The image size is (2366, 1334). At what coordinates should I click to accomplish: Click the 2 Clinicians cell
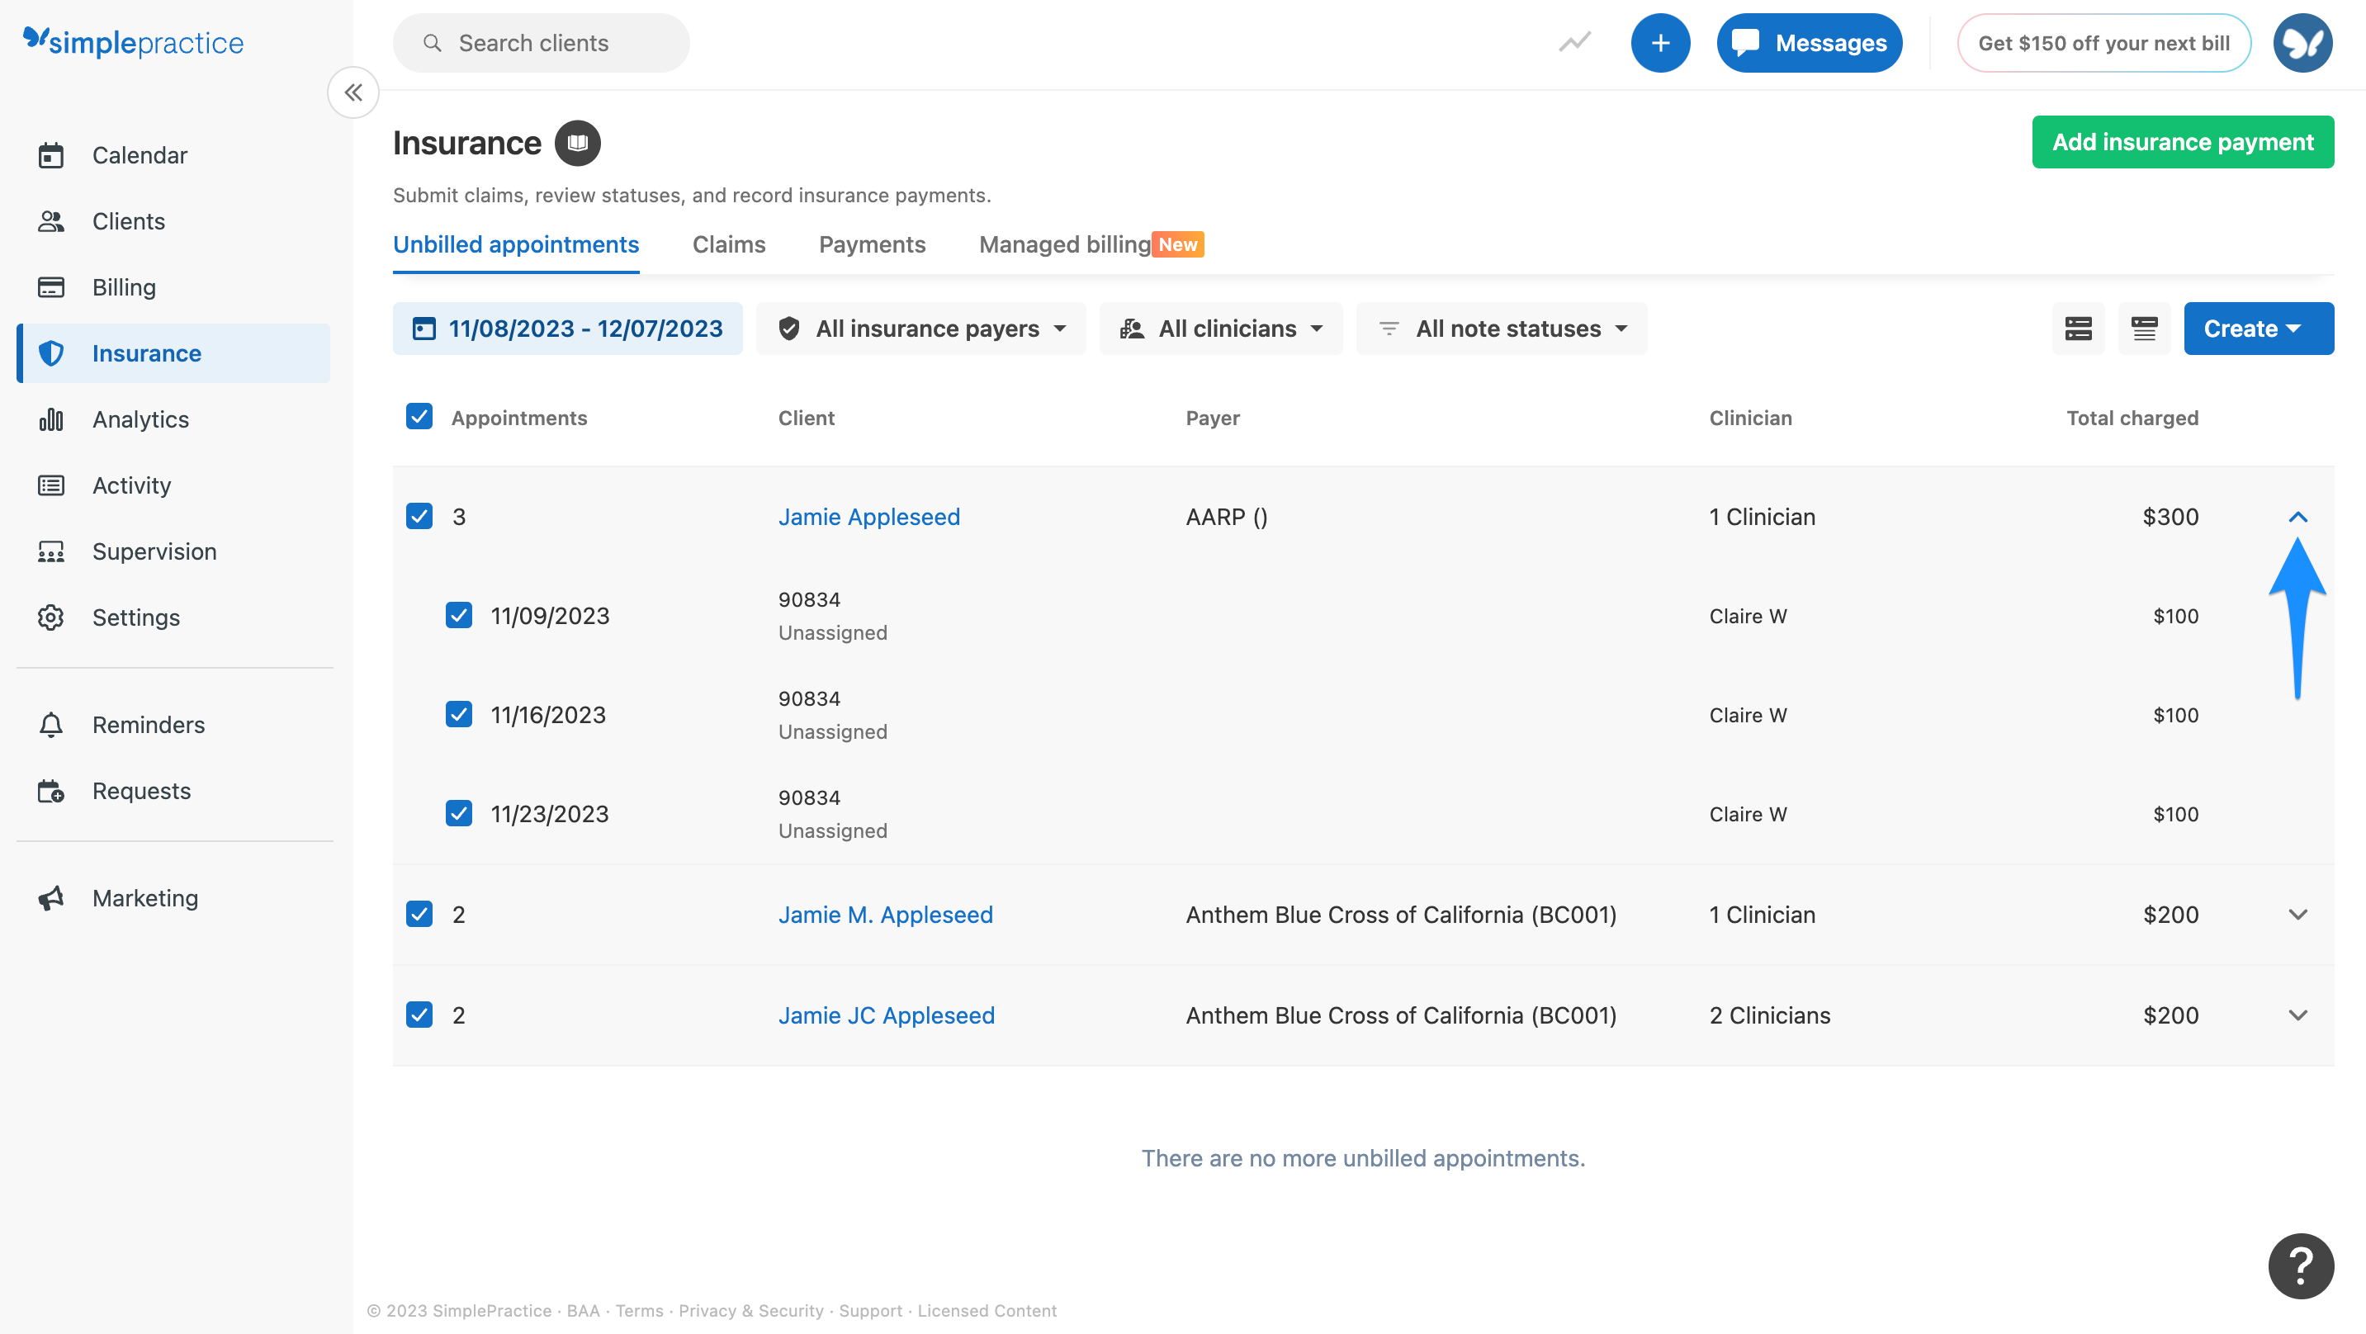(x=1769, y=1015)
